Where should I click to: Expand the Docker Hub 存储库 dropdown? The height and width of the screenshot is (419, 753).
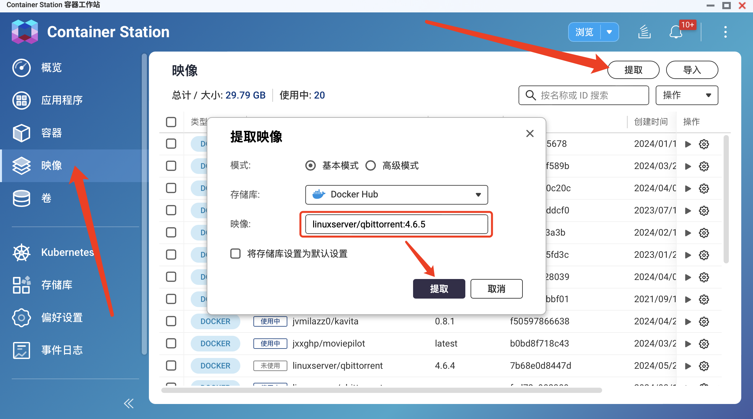click(396, 194)
